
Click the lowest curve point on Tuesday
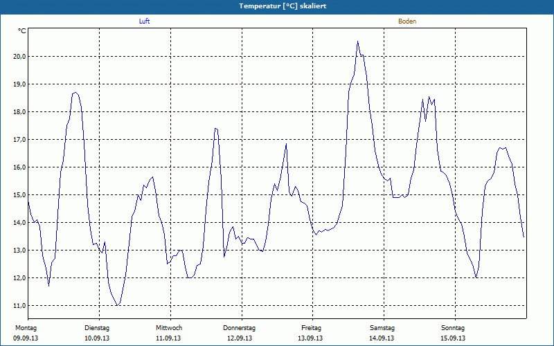click(x=117, y=305)
